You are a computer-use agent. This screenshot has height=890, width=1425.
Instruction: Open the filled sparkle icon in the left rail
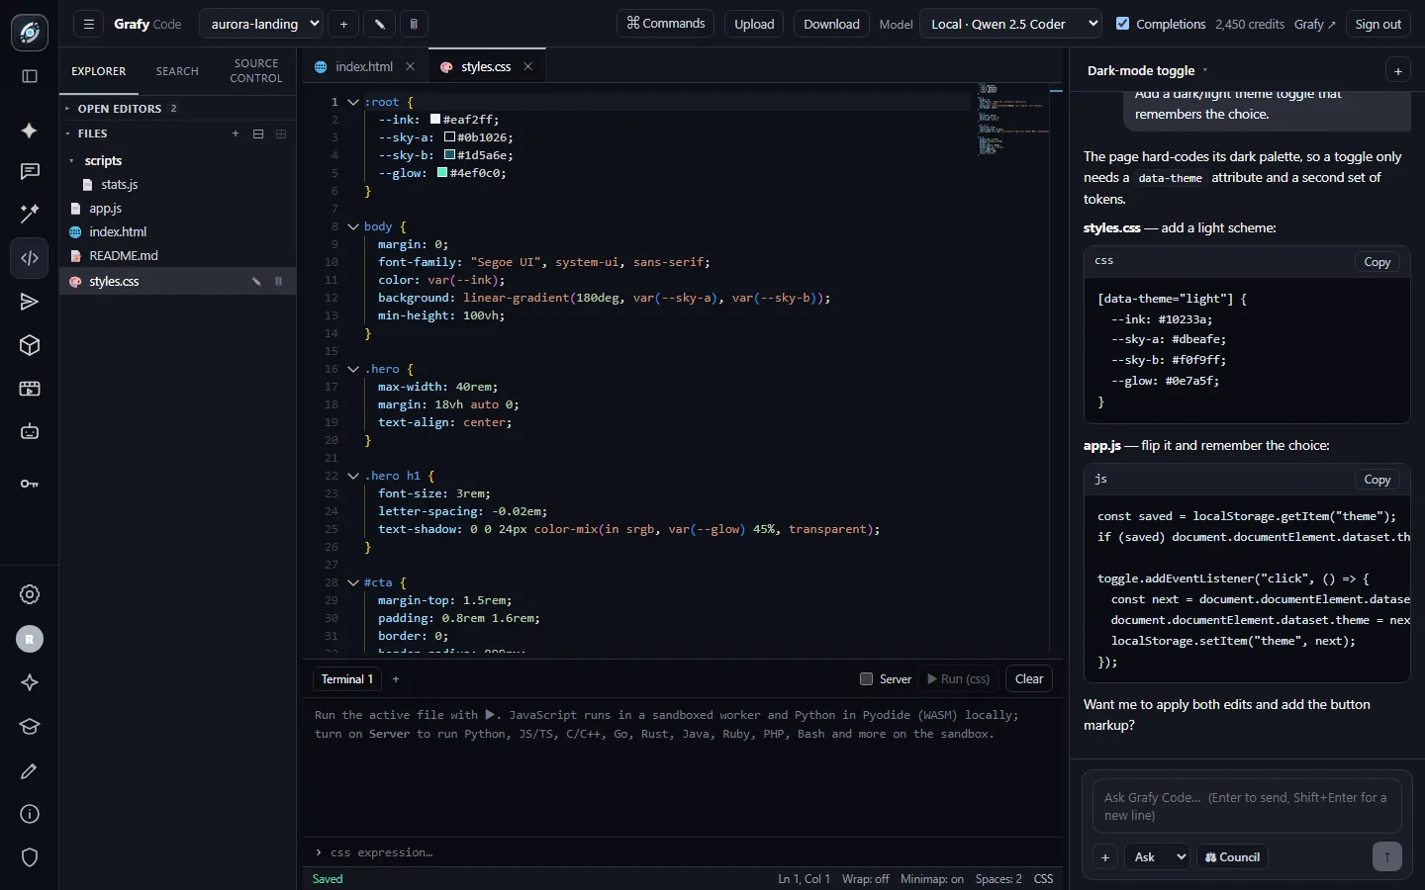point(30,131)
